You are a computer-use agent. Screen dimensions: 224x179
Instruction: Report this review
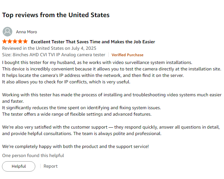pyautogui.click(x=51, y=166)
